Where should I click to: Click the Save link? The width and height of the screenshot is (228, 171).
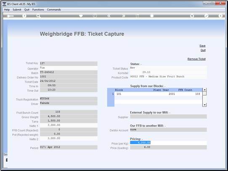point(202,45)
